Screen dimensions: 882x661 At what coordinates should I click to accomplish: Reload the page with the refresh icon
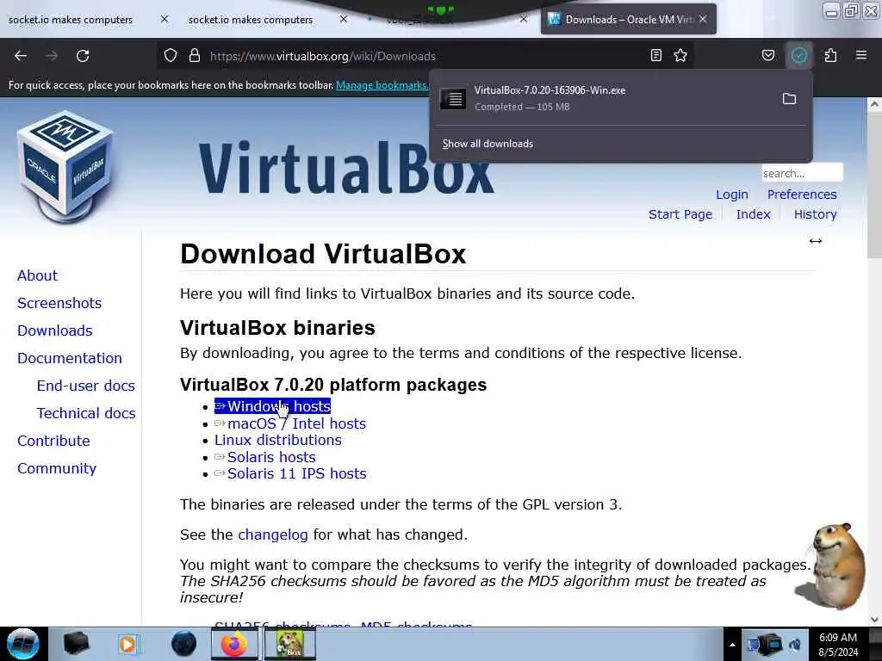click(x=83, y=56)
